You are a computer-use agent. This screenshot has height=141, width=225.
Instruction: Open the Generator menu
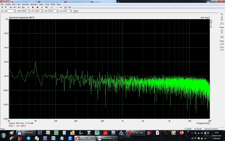34,4
